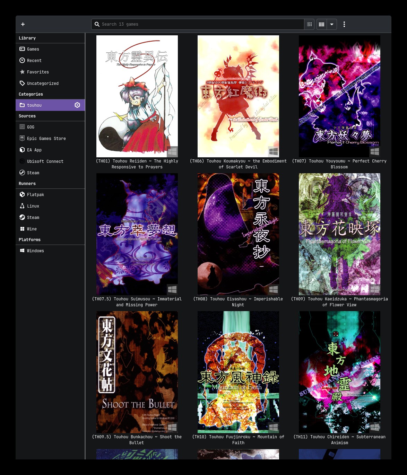Select TH08 Touhou Eiyashou cover

tap(238, 234)
